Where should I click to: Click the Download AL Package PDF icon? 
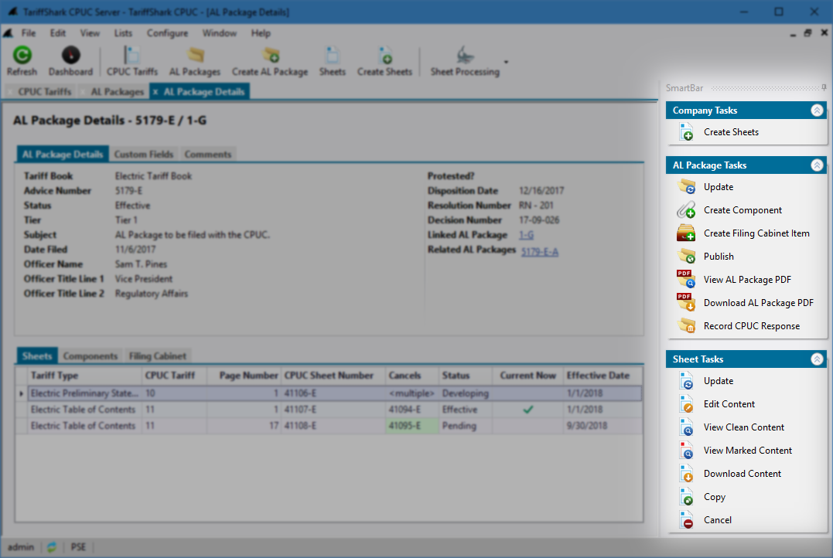coord(686,303)
